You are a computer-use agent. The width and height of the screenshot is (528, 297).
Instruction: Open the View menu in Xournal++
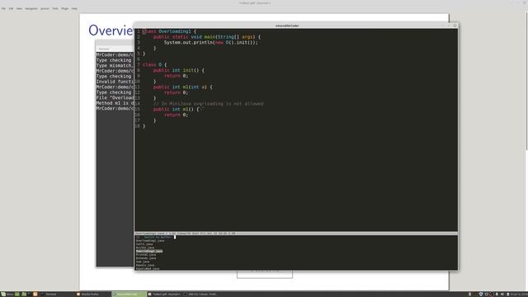[19, 8]
